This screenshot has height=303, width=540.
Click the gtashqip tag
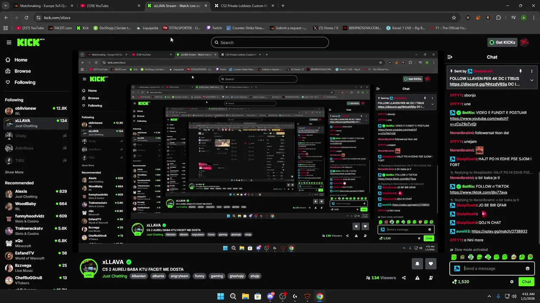pos(237,276)
